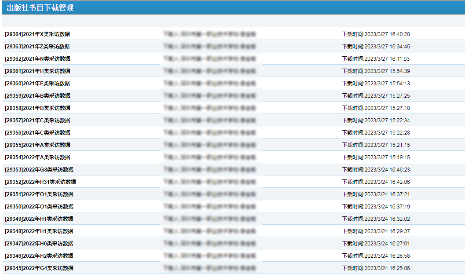Select entry [29354] 2022年A类采访数据
The image size is (465, 274).
coord(37,157)
